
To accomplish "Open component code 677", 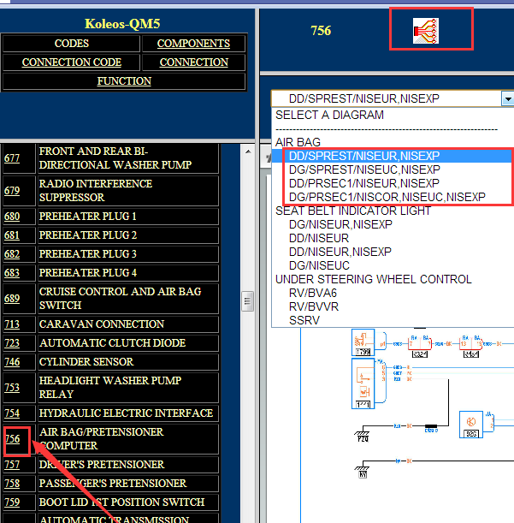I will [x=12, y=157].
